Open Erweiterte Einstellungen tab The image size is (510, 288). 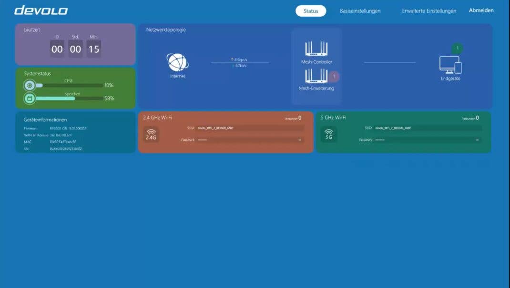[429, 11]
